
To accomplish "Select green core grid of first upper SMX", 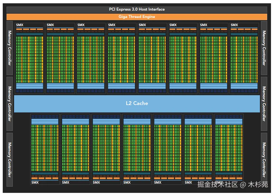I will (x=30, y=60).
